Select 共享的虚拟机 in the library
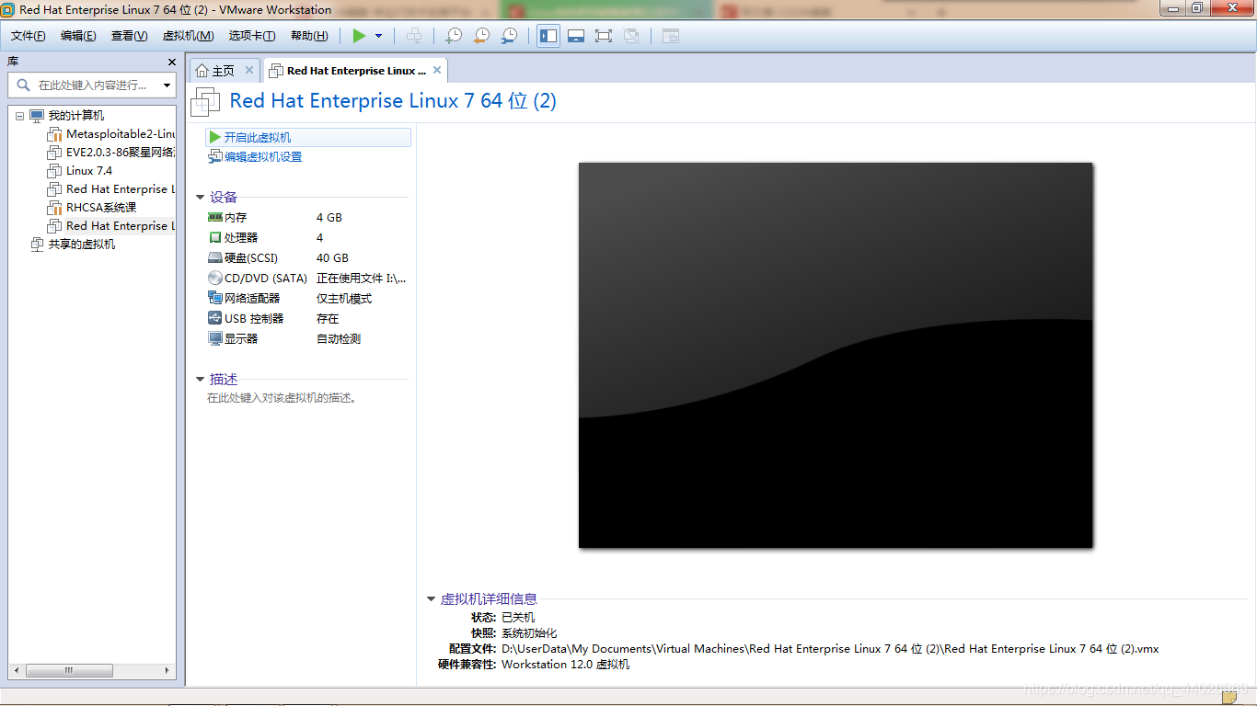Viewport: 1257px width, 706px height. coord(82,245)
